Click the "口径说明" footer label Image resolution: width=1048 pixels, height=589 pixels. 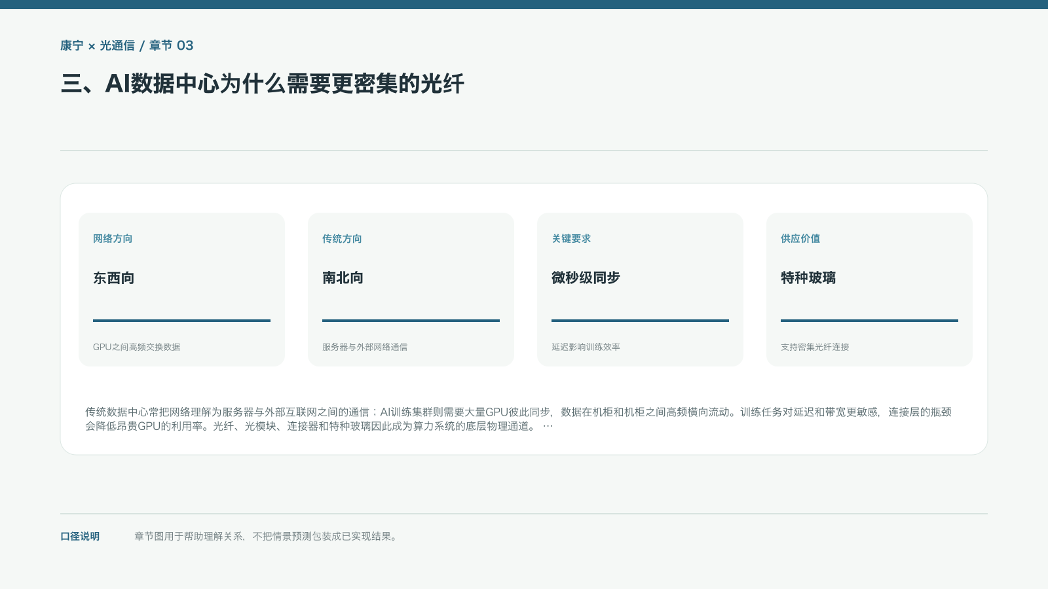(80, 536)
